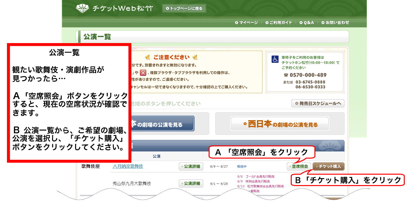Click the megaphone icon left of ご注意ください
Viewport: 406px width, 207px height.
coord(147,57)
